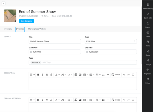Click inside the Opening Reception text area
Screen dimensions: 153x112
83,107
